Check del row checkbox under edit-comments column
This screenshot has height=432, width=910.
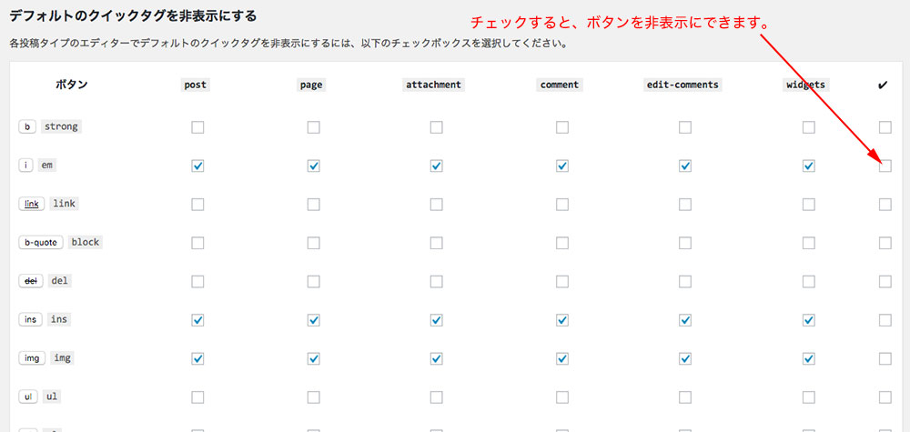[x=685, y=282]
